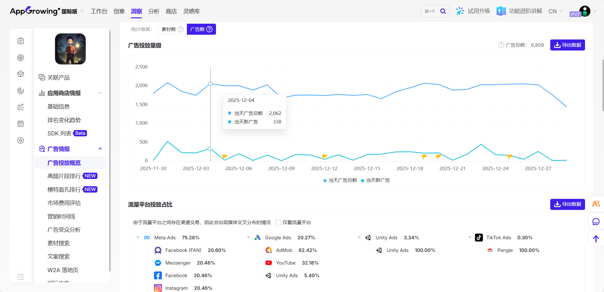Click the back-to-top arrow icon
The height and width of the screenshot is (292, 604).
click(x=596, y=239)
